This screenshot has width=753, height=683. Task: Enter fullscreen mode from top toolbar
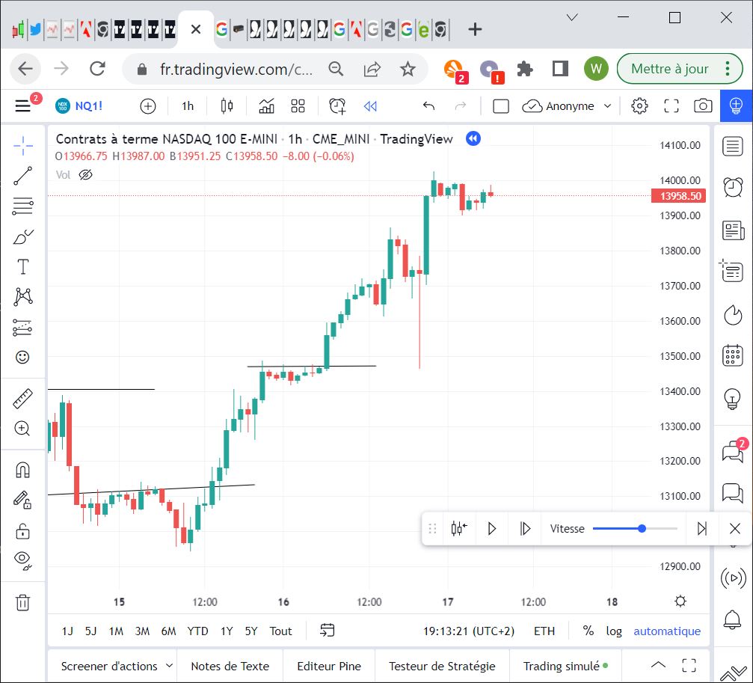click(x=671, y=106)
